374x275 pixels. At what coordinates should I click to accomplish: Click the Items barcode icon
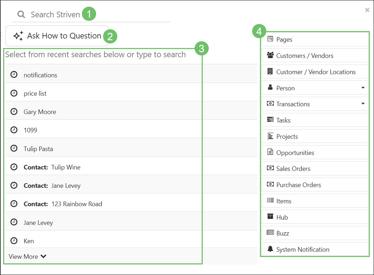coord(270,200)
